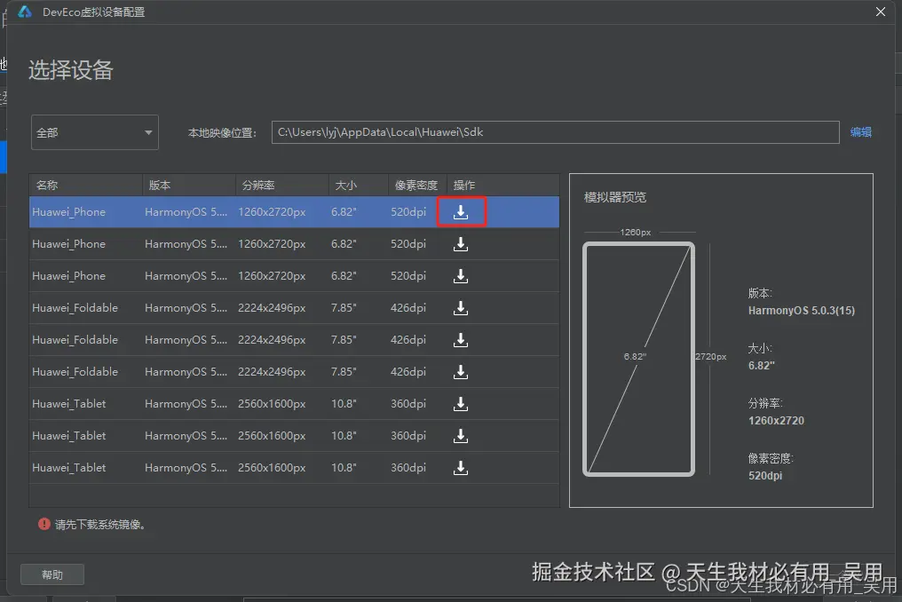Click 7.85" in the third Huawei_Foldable row
902x602 pixels.
[x=344, y=372]
